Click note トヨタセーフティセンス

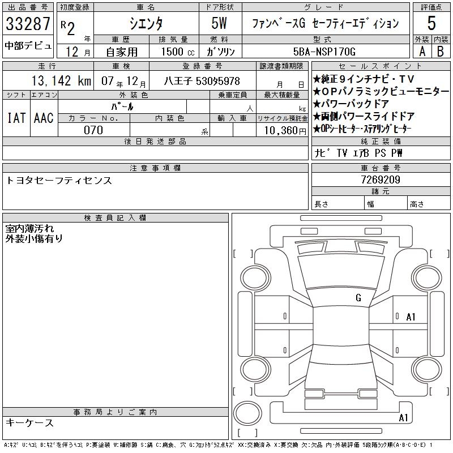pyautogui.click(x=59, y=180)
